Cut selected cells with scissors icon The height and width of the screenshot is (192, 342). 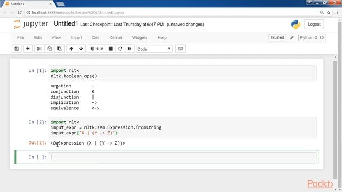[x=39, y=49]
